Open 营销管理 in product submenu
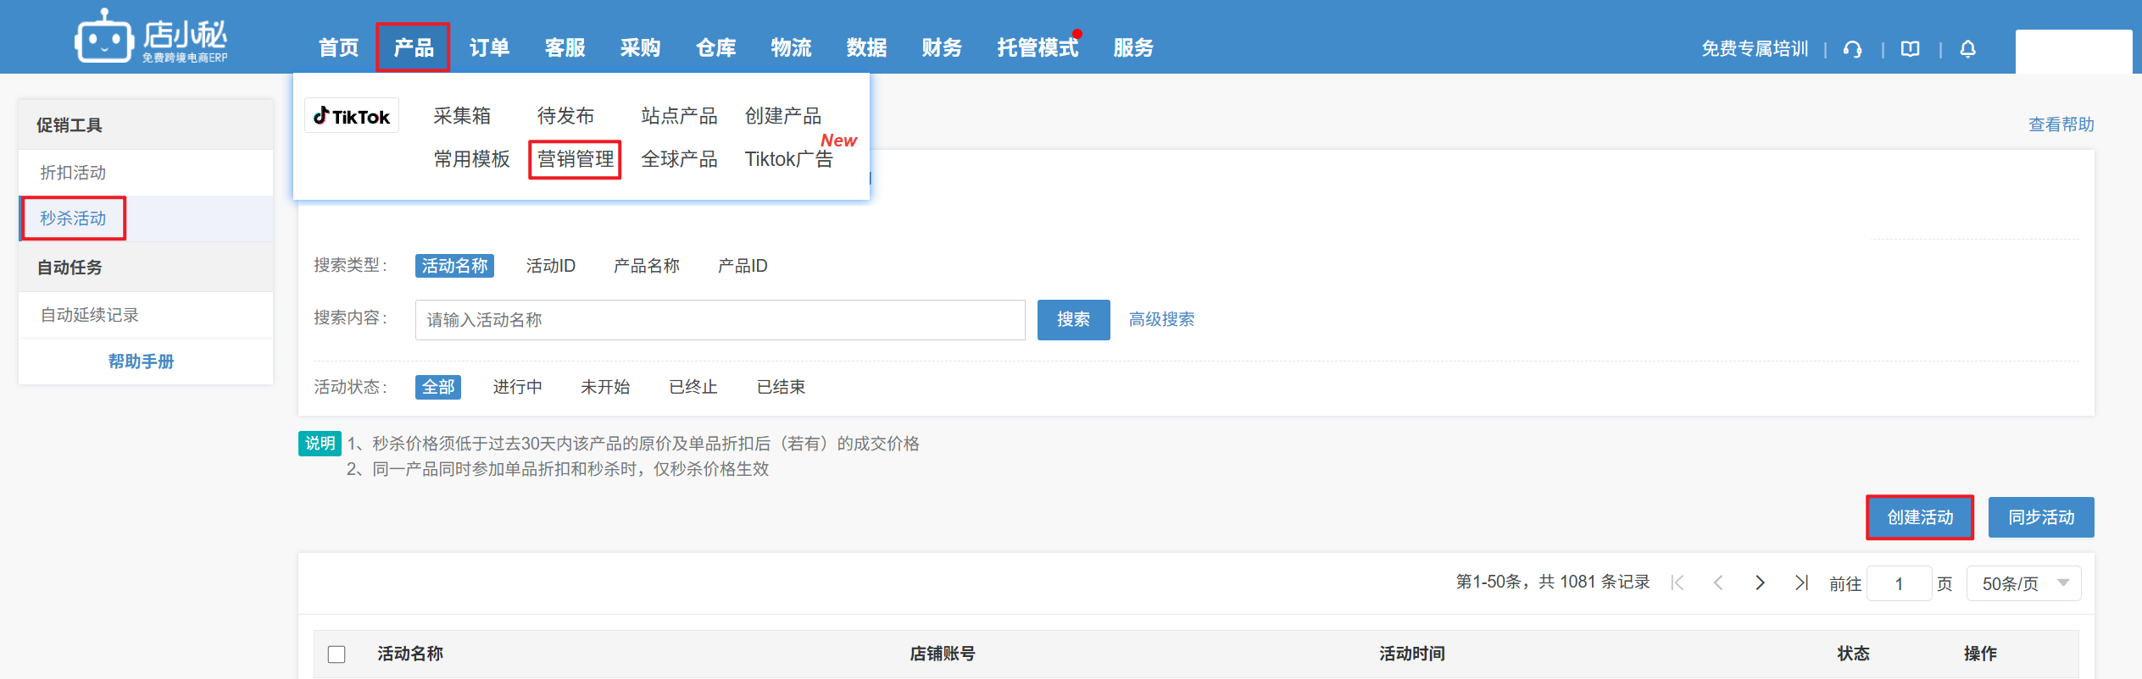2142x679 pixels. [x=575, y=159]
